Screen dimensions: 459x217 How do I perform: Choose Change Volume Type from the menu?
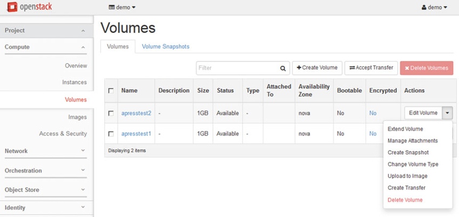click(413, 164)
